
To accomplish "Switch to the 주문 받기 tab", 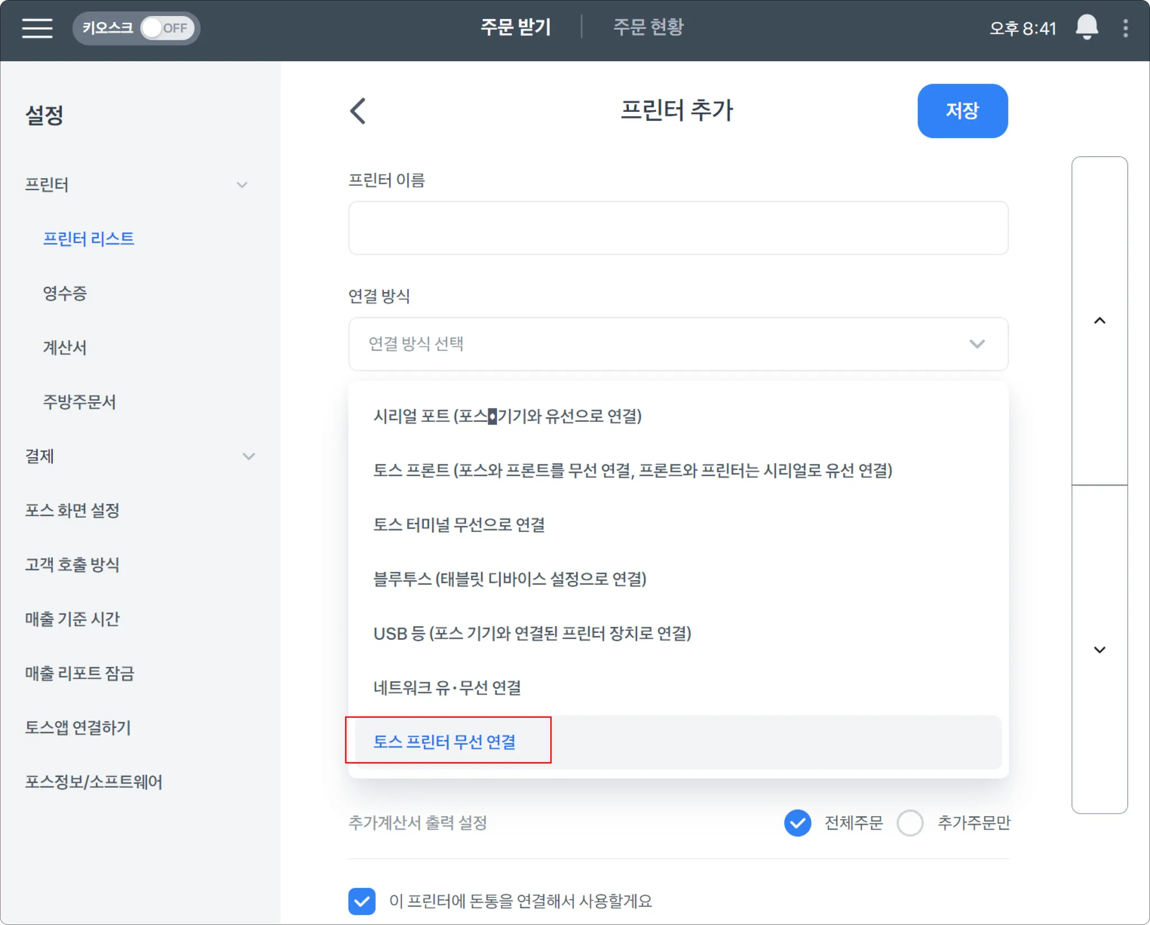I will 515,27.
